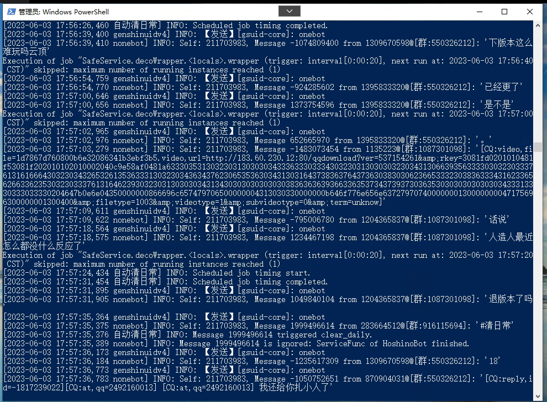This screenshot has width=547, height=402.
Task: Click the scrollbar down arrow
Action: coord(537,394)
